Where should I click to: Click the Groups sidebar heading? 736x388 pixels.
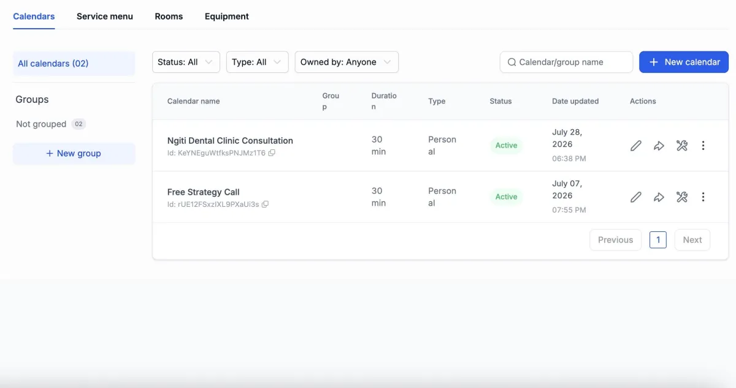pyautogui.click(x=32, y=100)
